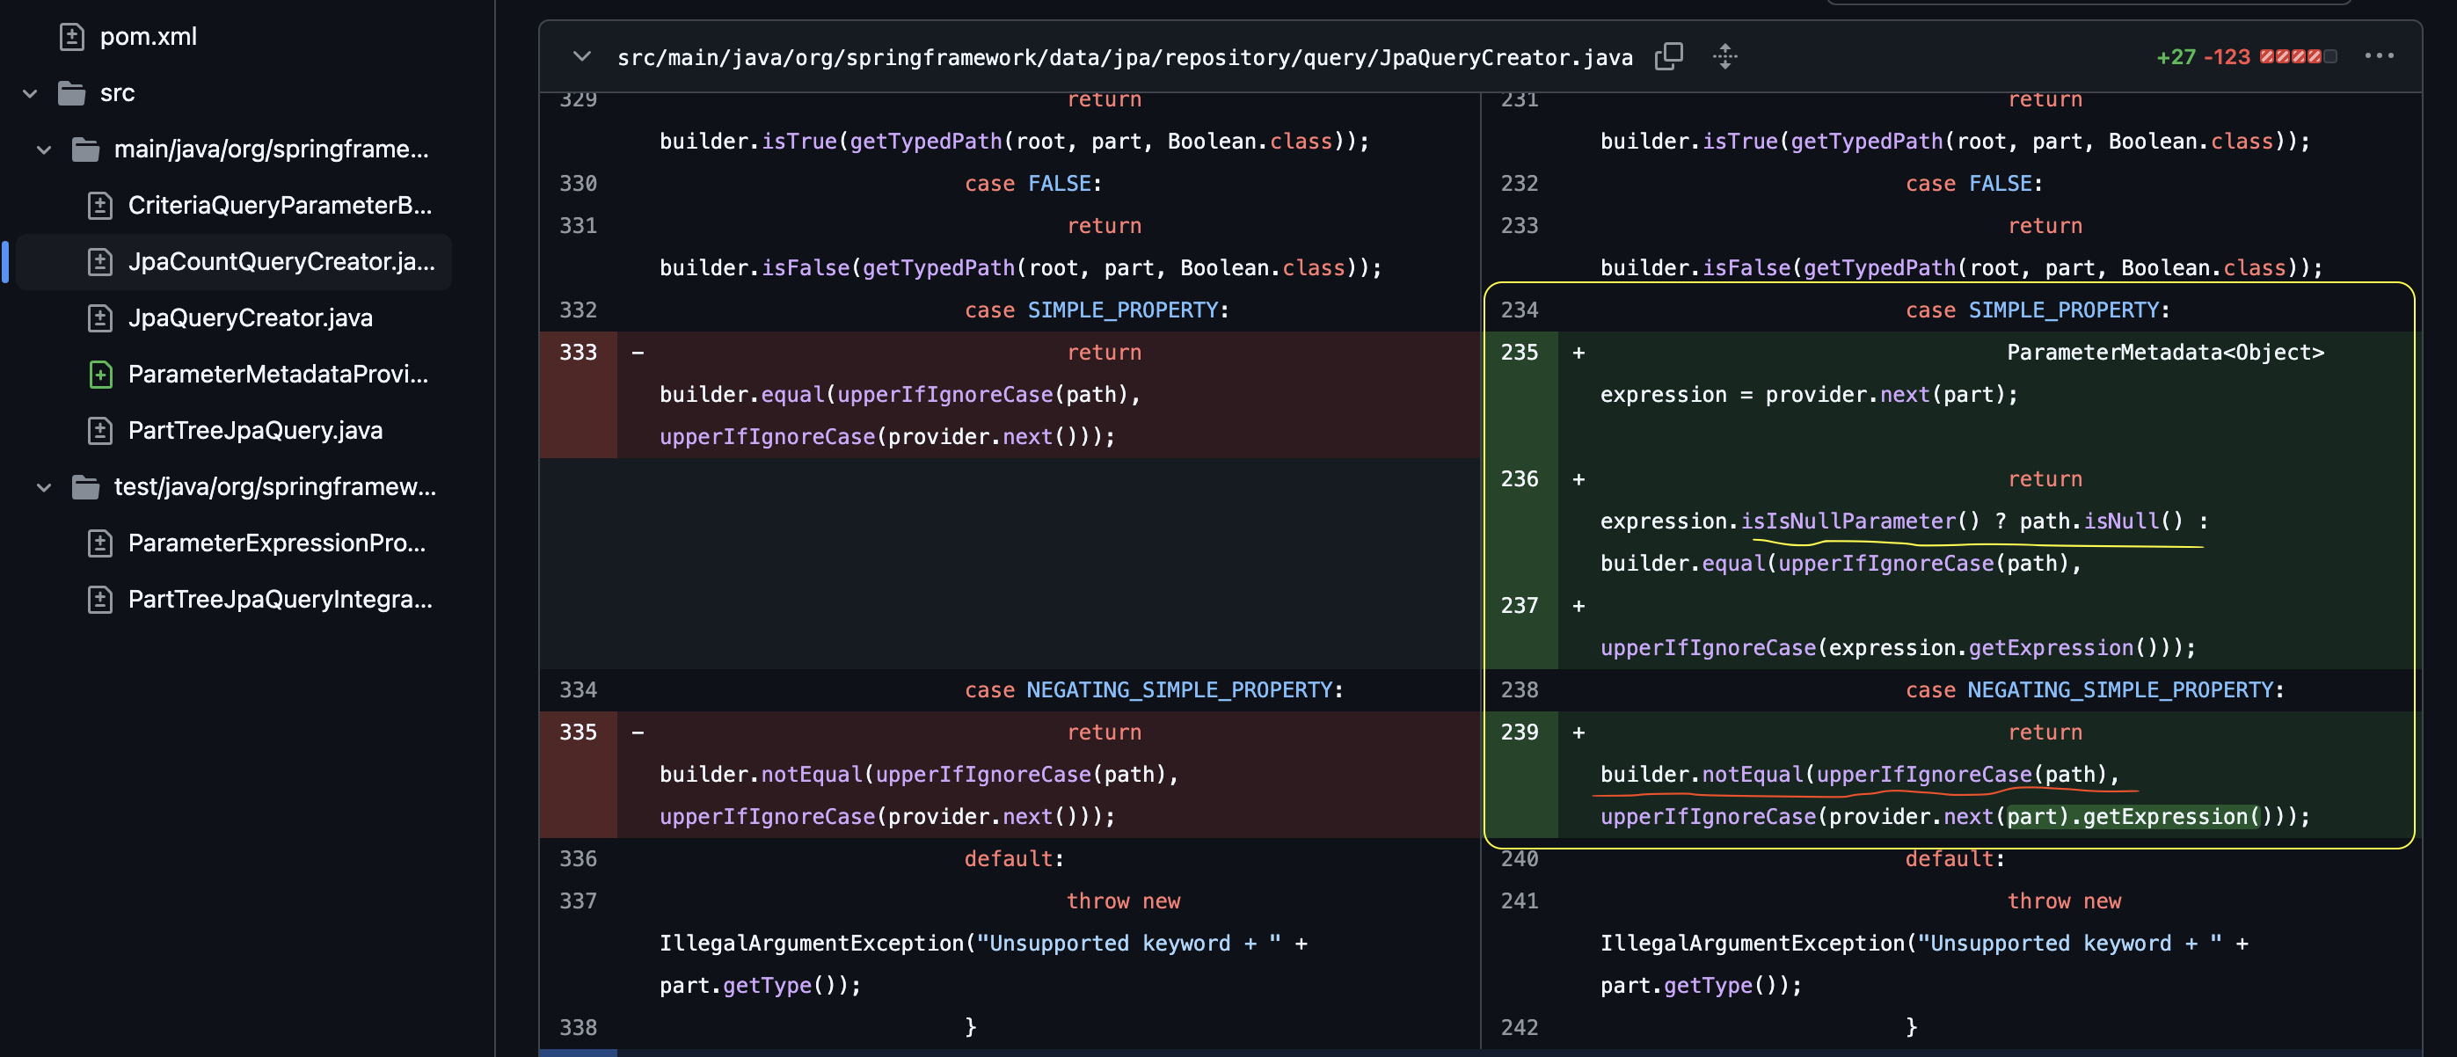Collapse test/java/org/springframew... folder chevron
Image resolution: width=2457 pixels, height=1057 pixels.
tap(44, 486)
